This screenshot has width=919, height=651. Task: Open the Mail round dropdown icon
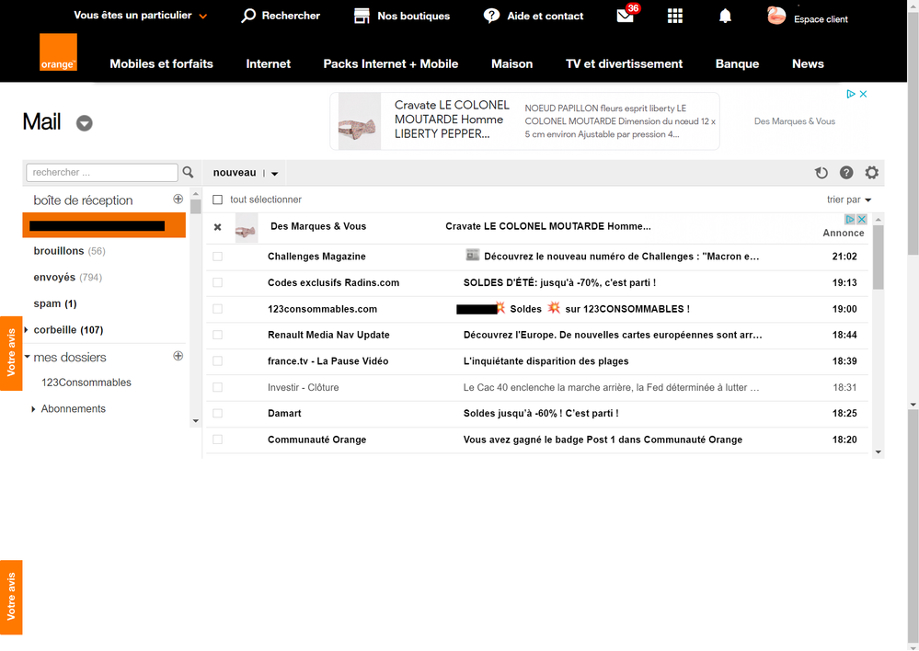[x=85, y=123]
